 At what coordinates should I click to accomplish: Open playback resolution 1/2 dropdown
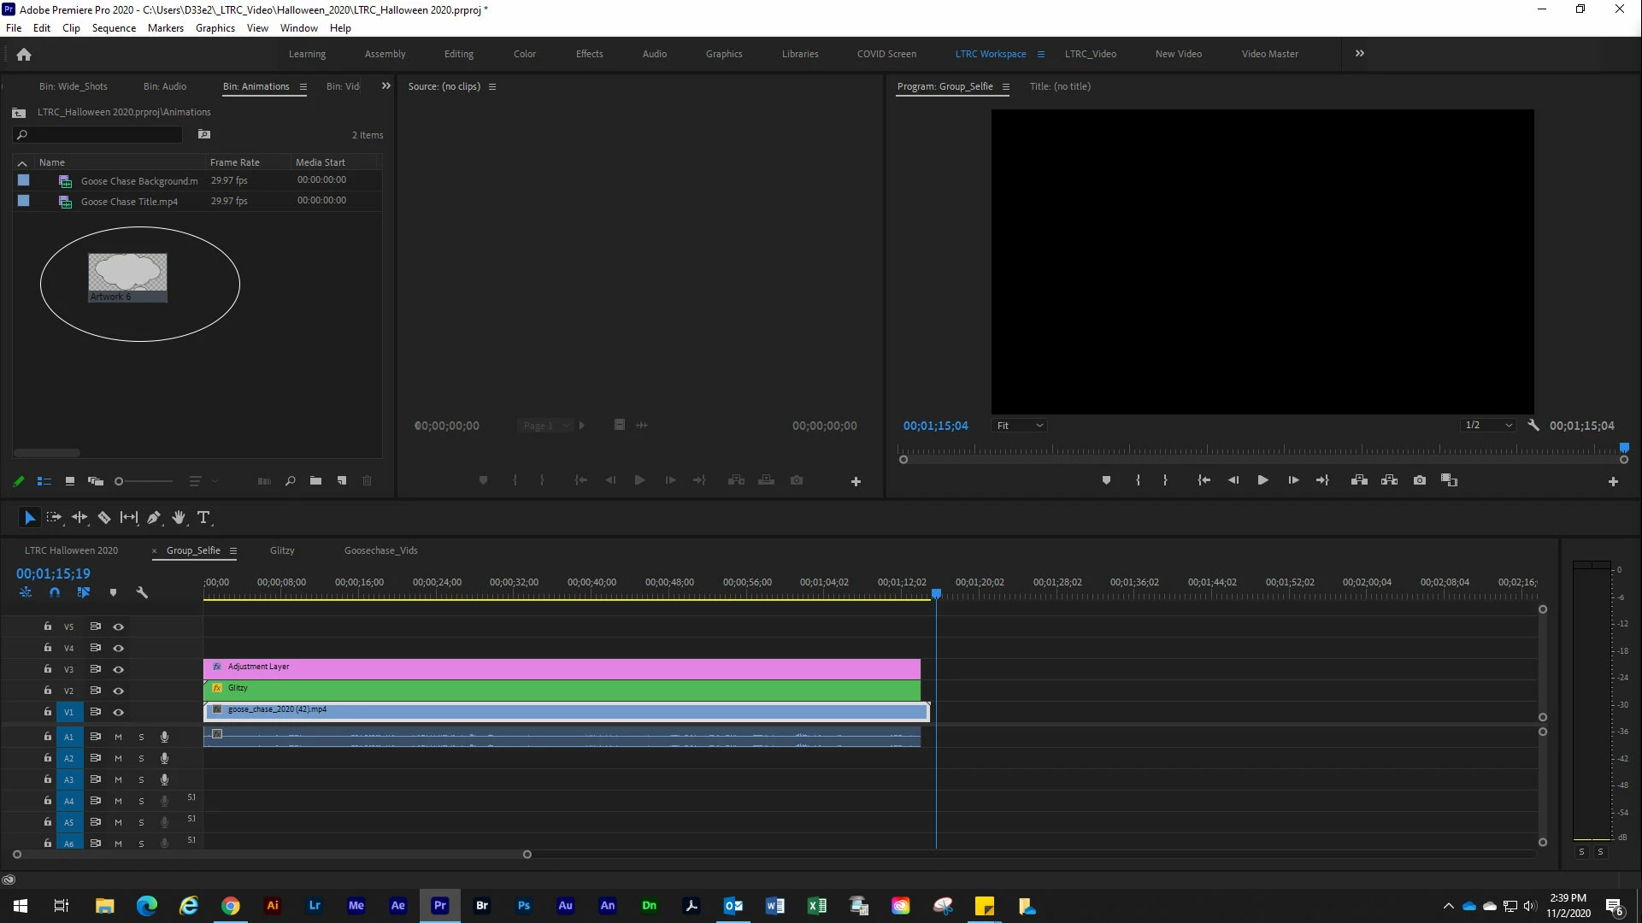point(1488,426)
